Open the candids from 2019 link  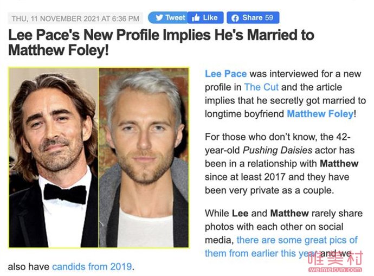tap(92, 266)
